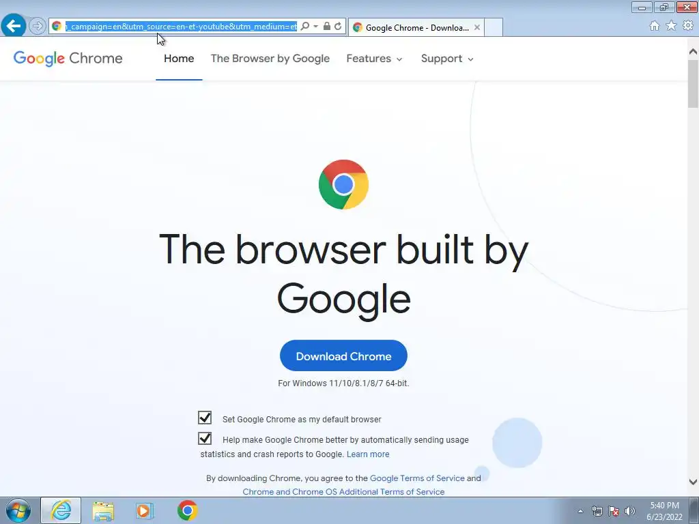Open Google Terms of Service link
Screen dimensions: 699x524
(417, 478)
